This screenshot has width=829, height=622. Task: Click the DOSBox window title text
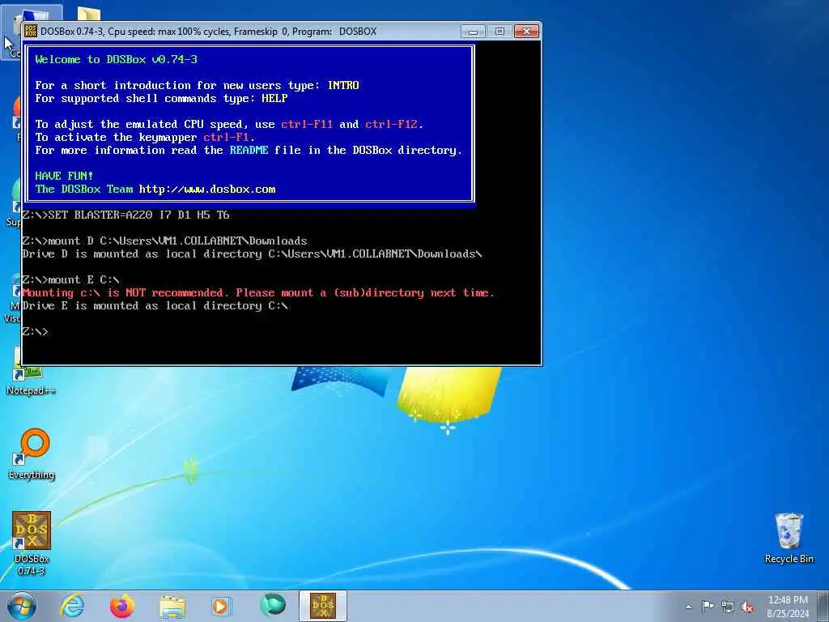click(208, 32)
